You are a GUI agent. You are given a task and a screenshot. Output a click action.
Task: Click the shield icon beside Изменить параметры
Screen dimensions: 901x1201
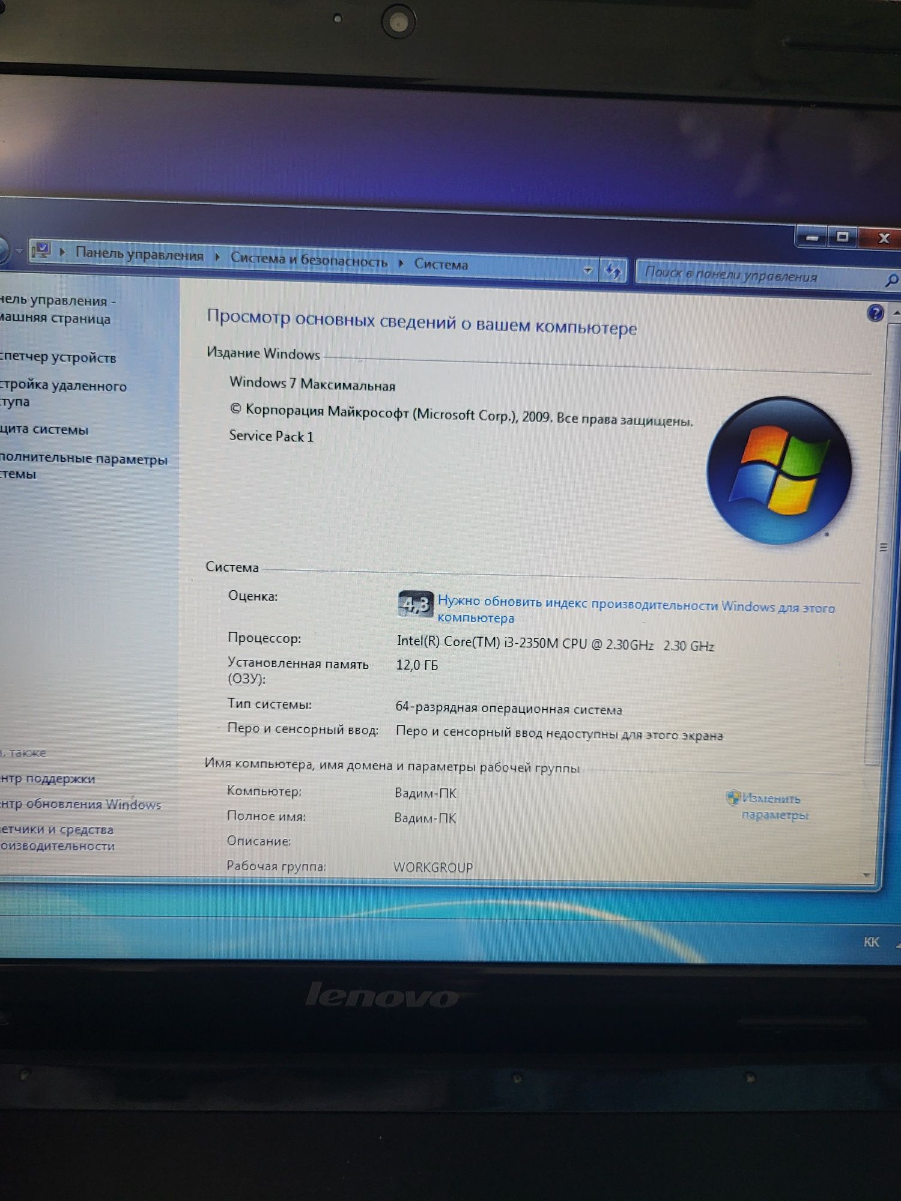[x=733, y=797]
